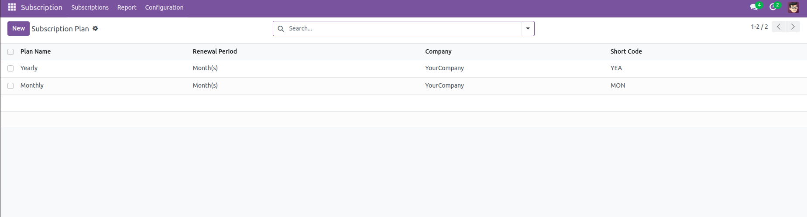
Task: Check the Monthly plan checkbox
Action: click(x=10, y=86)
